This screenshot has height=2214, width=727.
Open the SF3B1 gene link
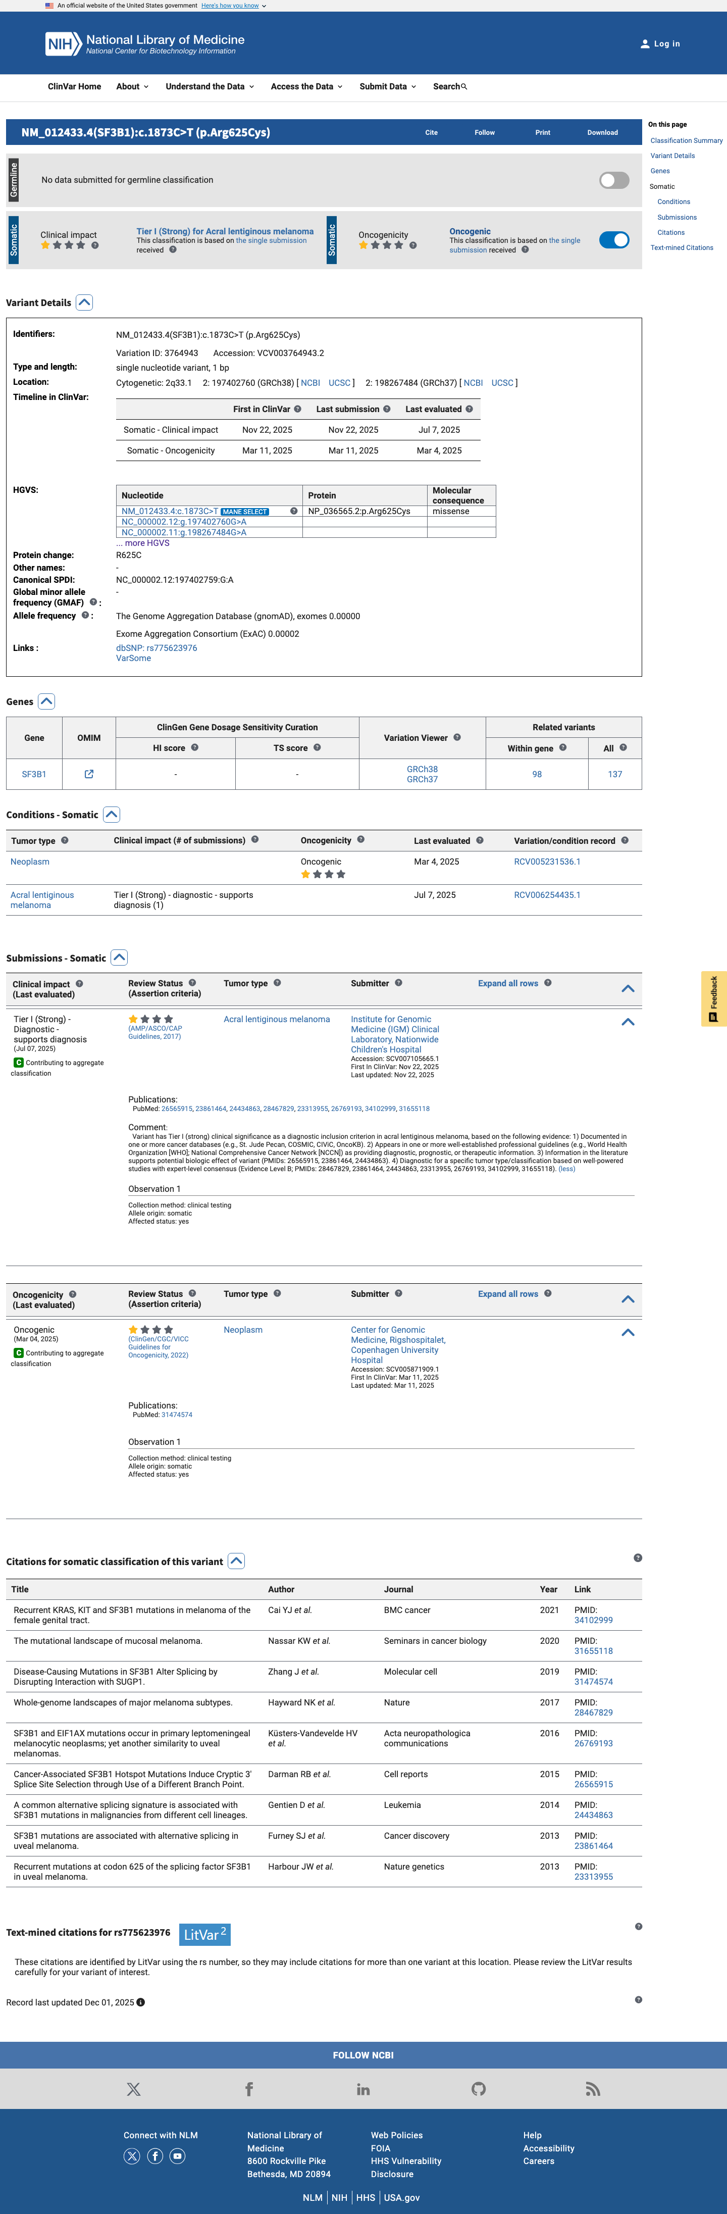(x=34, y=774)
